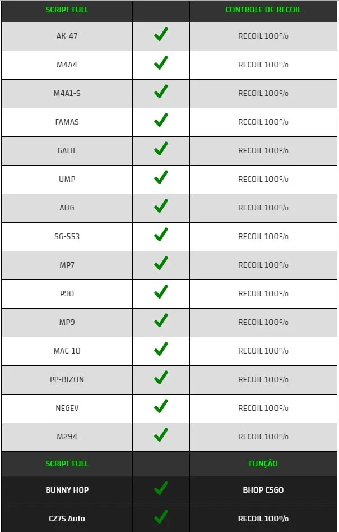Click the checkmark in the BUNNY HOP row
The image size is (339, 532).
pos(161,488)
